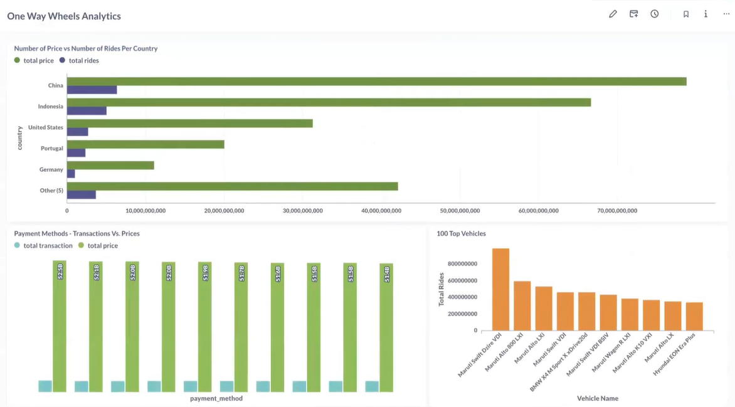
Task: Click the pencil icon to edit dashboard
Action: coord(613,14)
